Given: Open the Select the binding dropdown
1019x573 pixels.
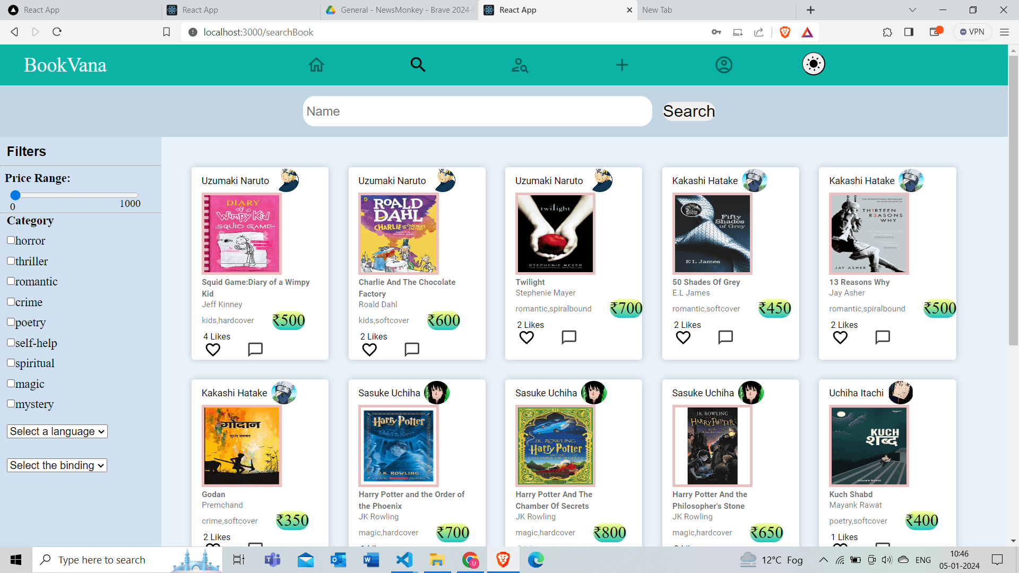Looking at the screenshot, I should pyautogui.click(x=57, y=465).
